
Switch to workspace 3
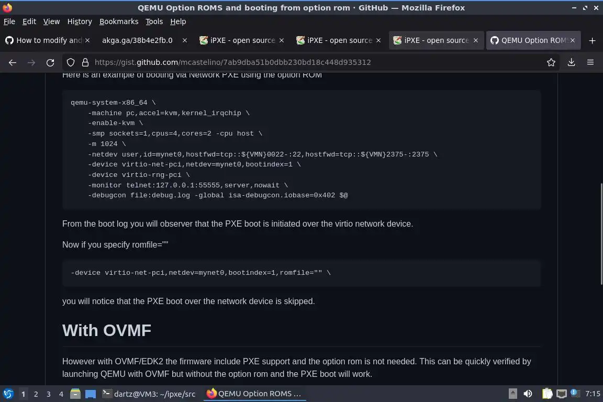(x=49, y=394)
